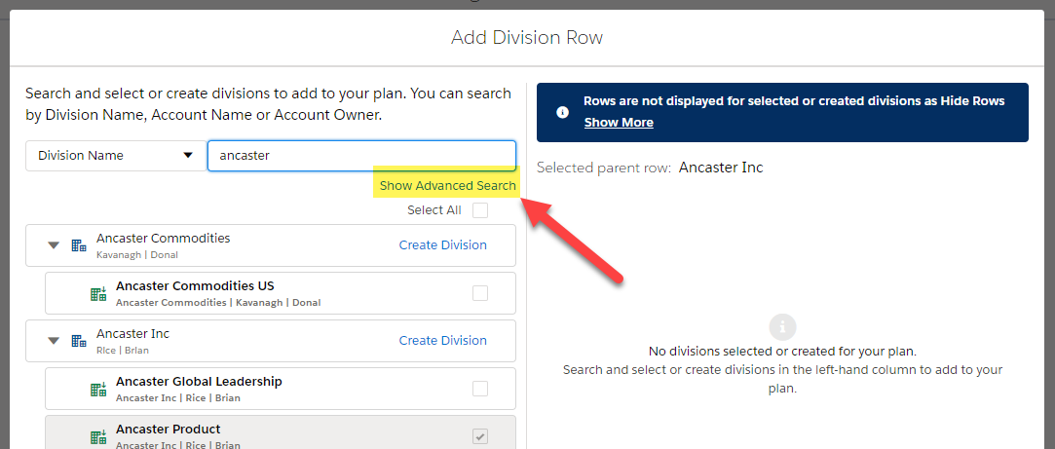The image size is (1055, 449).
Task: Click the search field containing ancaster
Action: 362,156
